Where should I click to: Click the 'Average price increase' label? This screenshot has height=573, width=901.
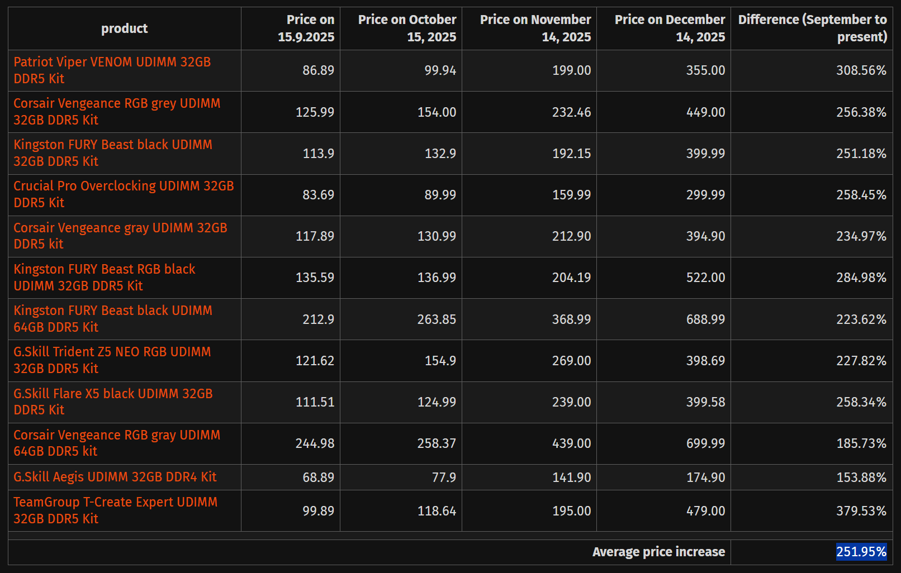click(658, 552)
